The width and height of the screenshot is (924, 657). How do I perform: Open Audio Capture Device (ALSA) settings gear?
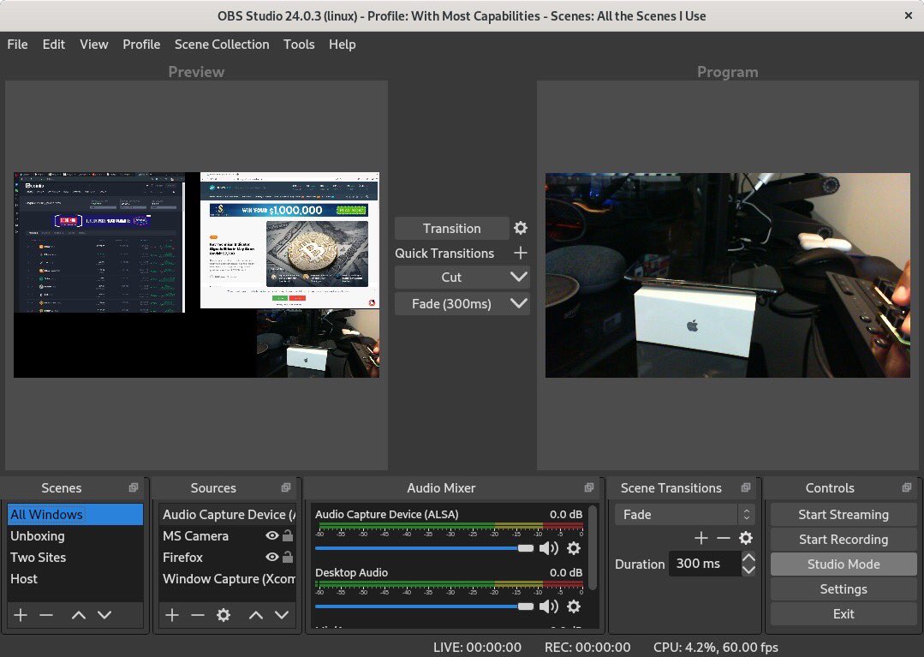point(574,548)
